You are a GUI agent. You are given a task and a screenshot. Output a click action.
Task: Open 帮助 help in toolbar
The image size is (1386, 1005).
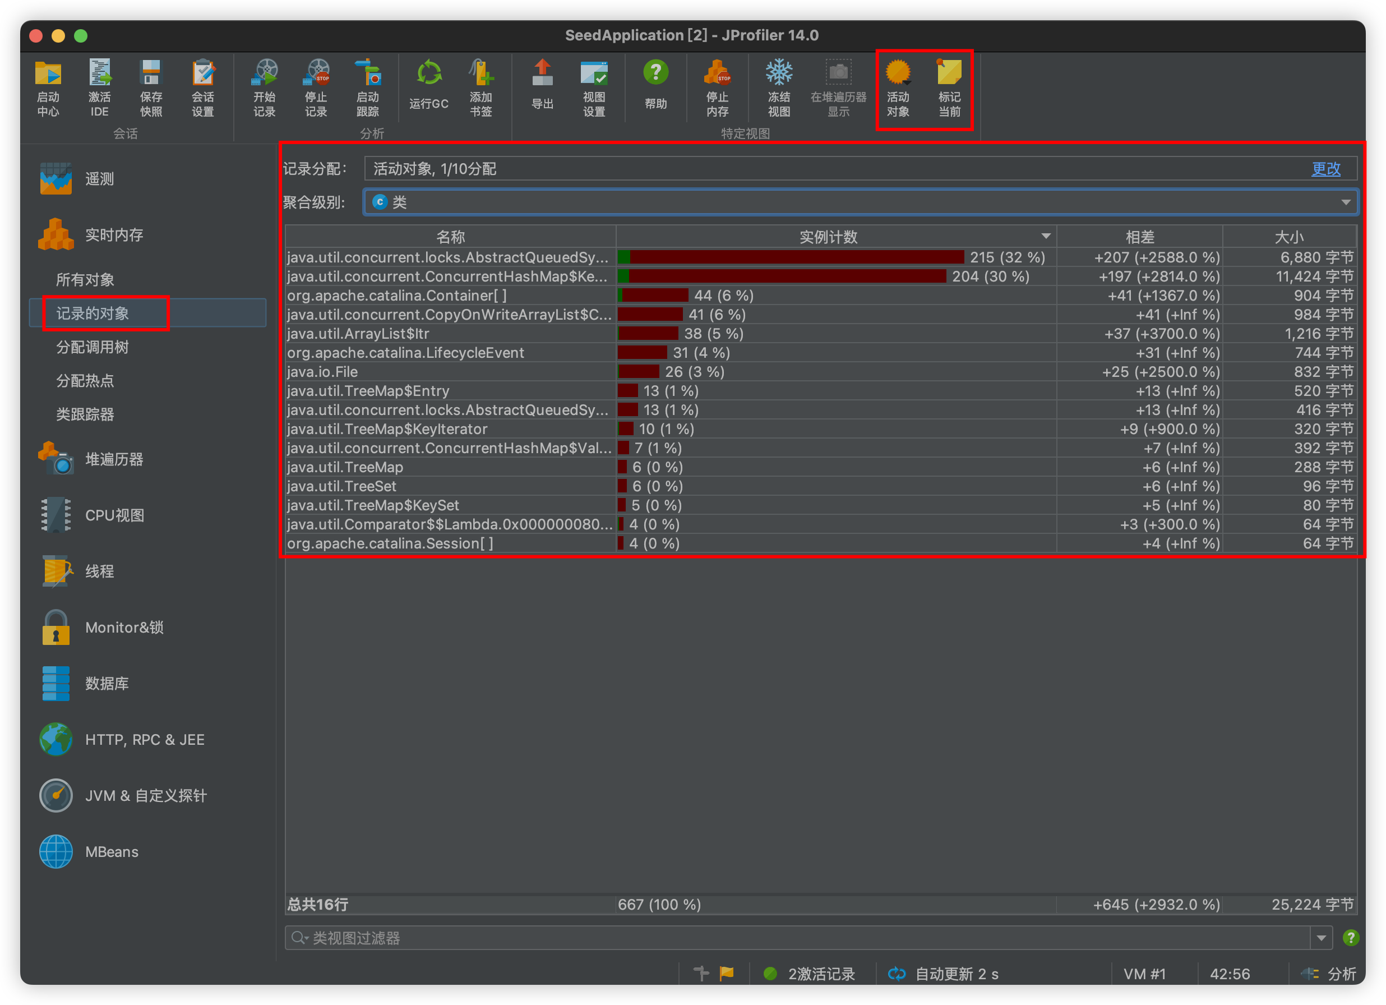pyautogui.click(x=655, y=84)
